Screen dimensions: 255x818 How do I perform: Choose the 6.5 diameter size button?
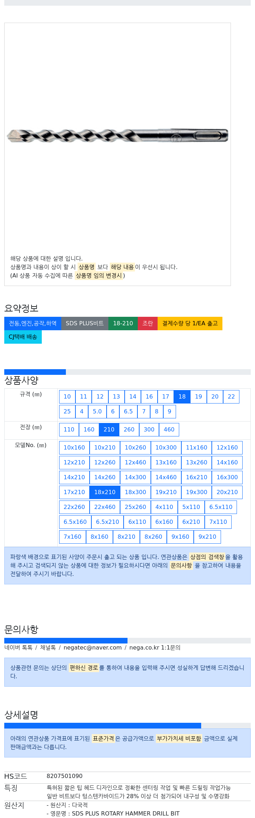tap(128, 412)
